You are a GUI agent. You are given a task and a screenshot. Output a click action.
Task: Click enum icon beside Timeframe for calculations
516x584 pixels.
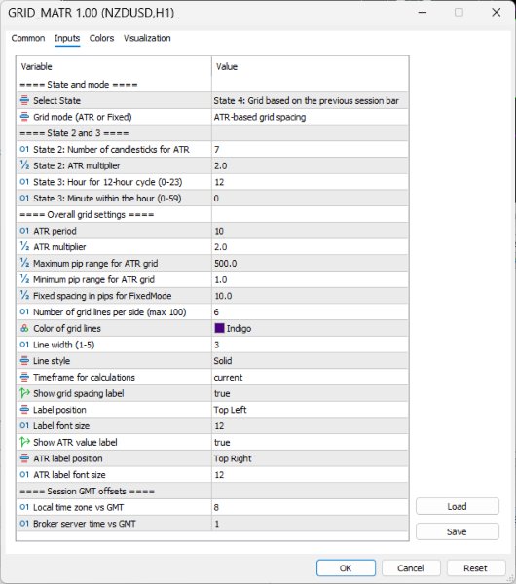(x=24, y=377)
